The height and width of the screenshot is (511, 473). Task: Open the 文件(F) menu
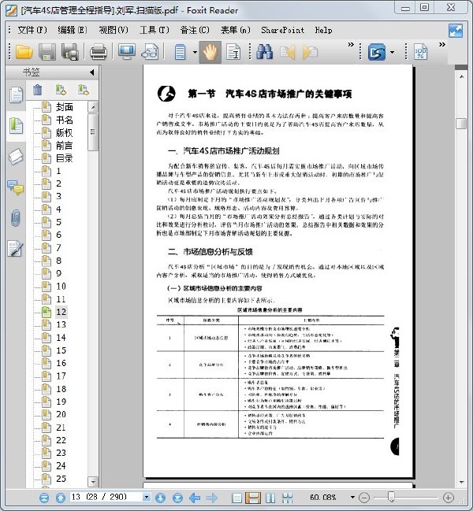point(32,30)
